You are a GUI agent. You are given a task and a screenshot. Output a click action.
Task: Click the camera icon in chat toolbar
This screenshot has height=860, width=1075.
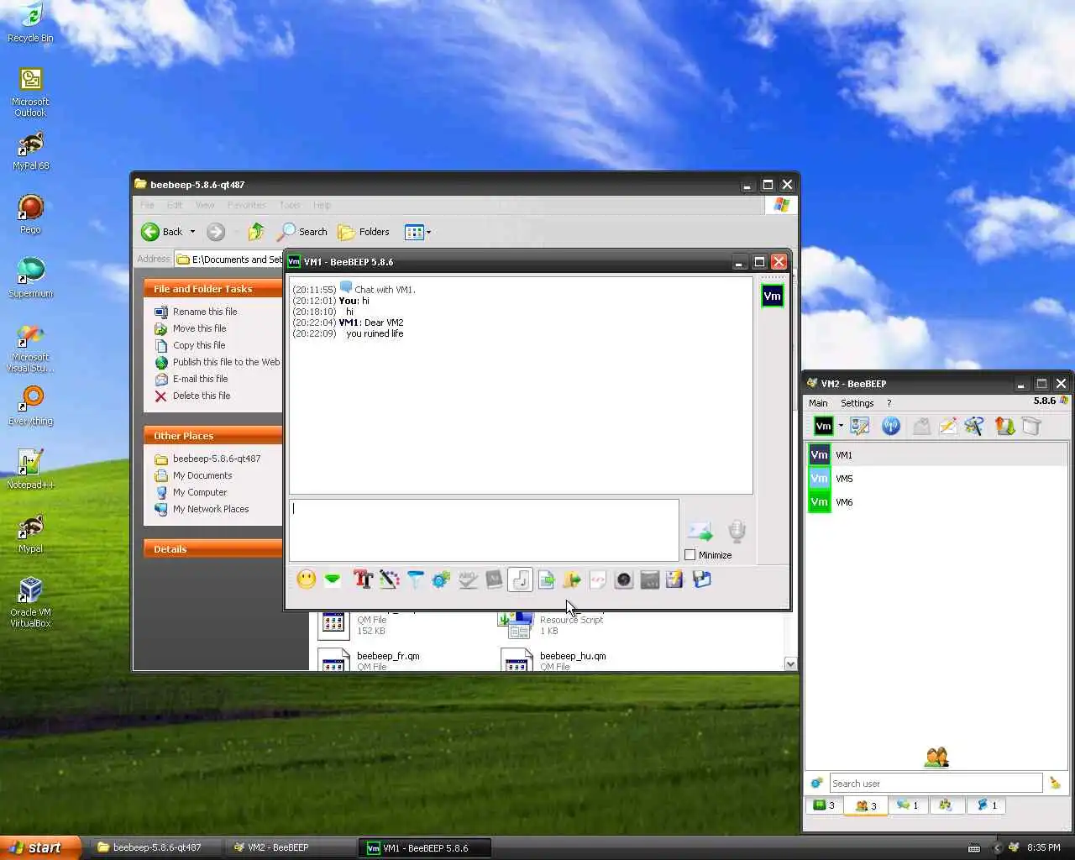(x=624, y=579)
